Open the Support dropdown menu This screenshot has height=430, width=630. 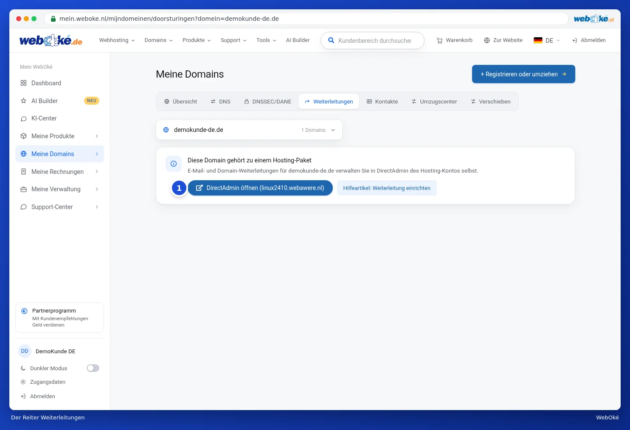tap(233, 40)
